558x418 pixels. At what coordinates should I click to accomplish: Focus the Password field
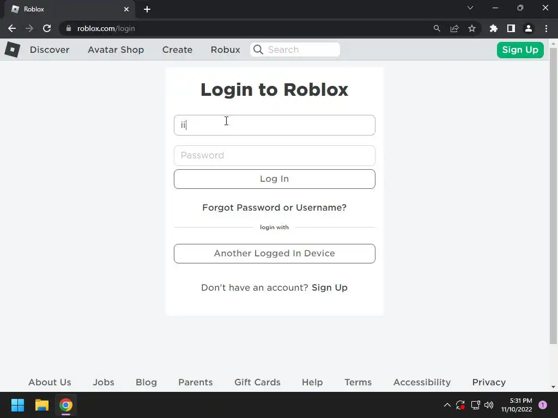(x=275, y=156)
